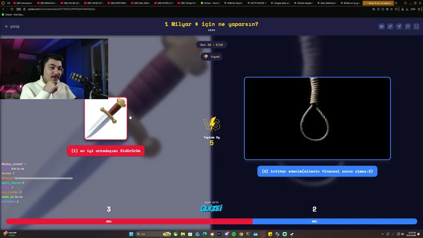Switch to the Editörün Seçimi browser tab
The image size is (423, 238).
coord(234,3)
